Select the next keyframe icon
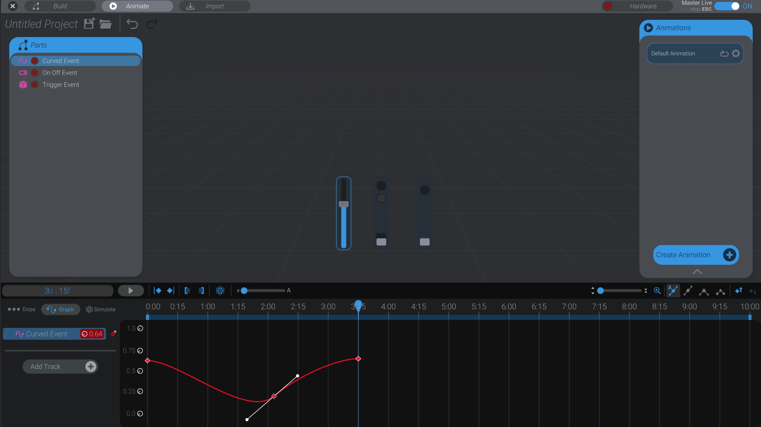Viewport: 761px width, 427px height. [170, 291]
